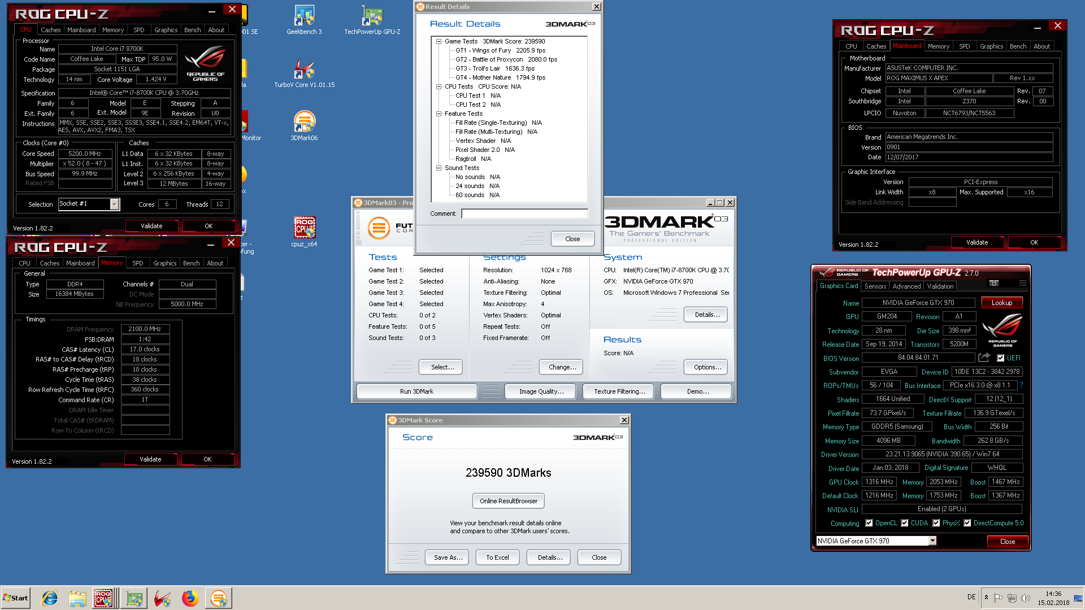
Task: Open Graphics tab in the CPU-Z Memory timings window
Action: [164, 263]
